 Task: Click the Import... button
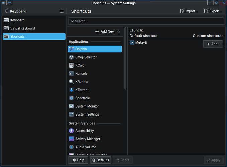[x=189, y=11]
